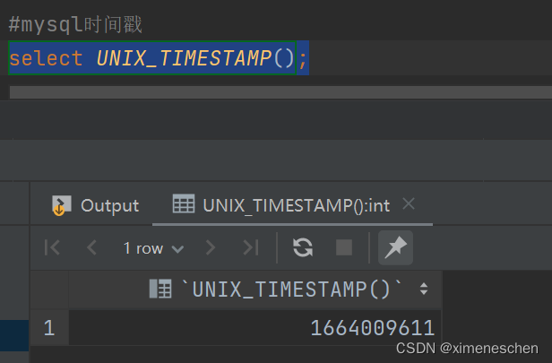Place cursor on UNIX_TIMESTAMP function in editor
This screenshot has width=552, height=363.
coord(184,59)
